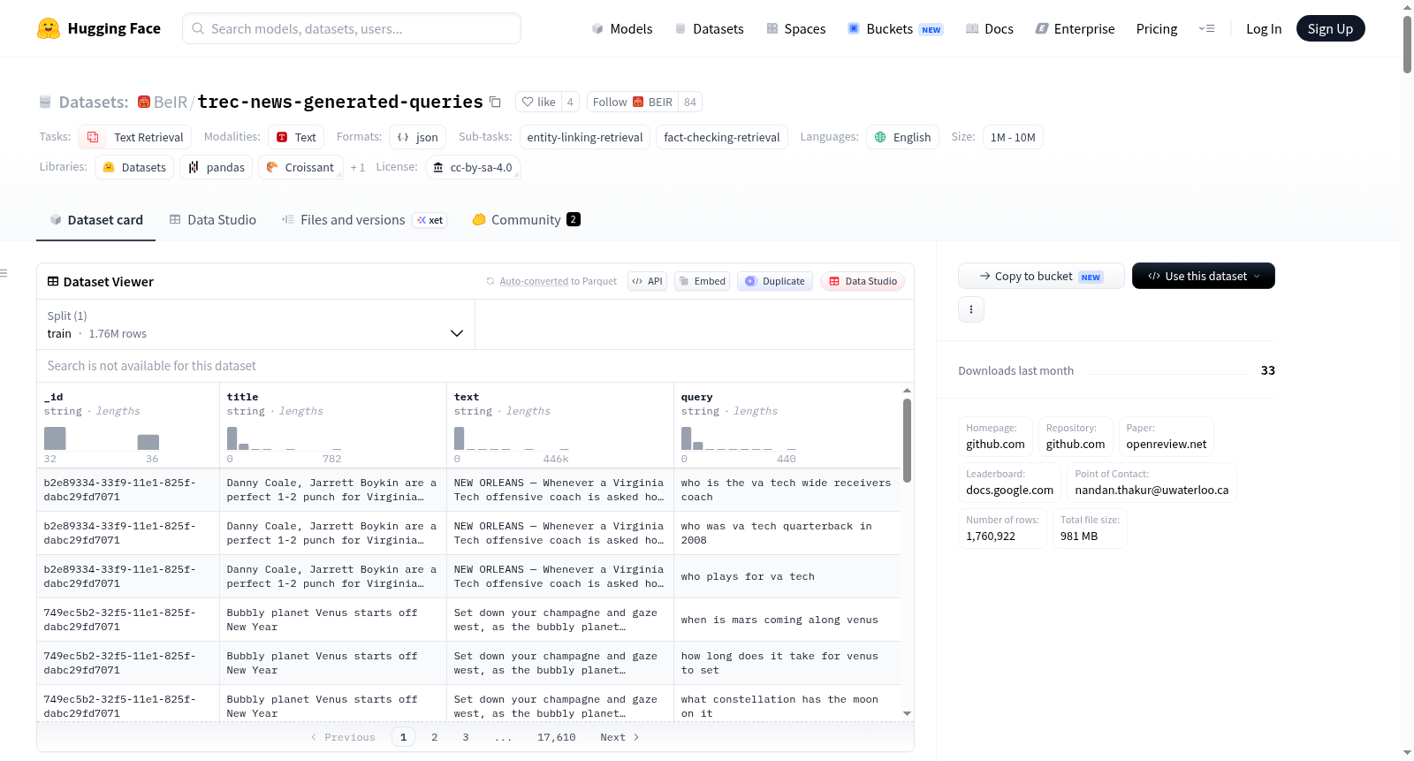Open the Croissant library tag

pyautogui.click(x=300, y=167)
